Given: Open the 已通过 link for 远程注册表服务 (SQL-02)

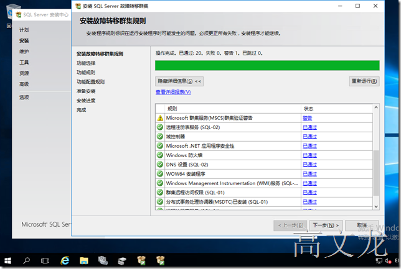Looking at the screenshot, I should 309,127.
